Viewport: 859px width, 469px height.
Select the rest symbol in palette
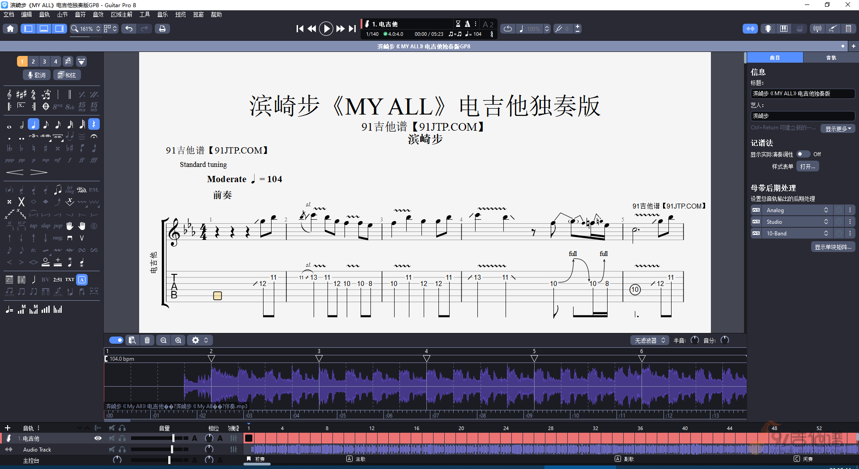click(94, 124)
